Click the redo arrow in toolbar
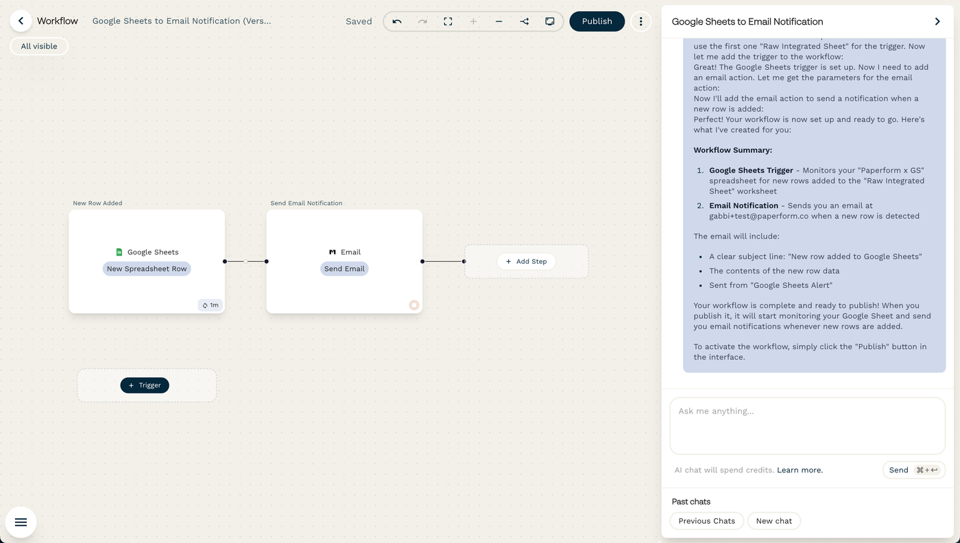The width and height of the screenshot is (960, 543). (422, 21)
